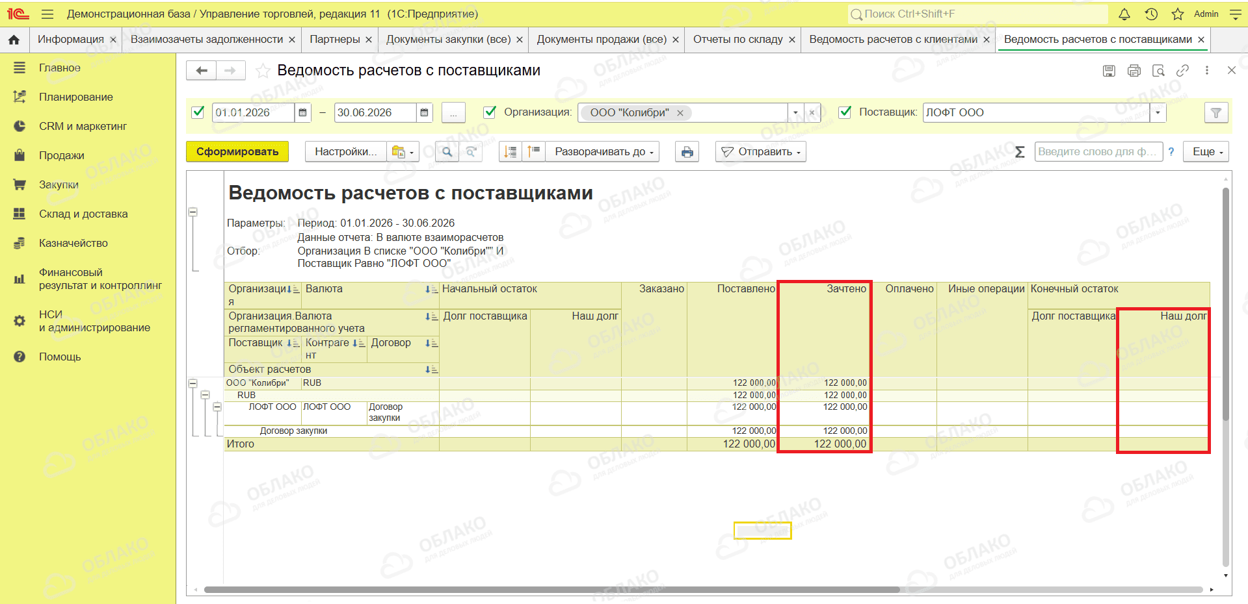The image size is (1248, 604).
Task: Toggle the Организация filter checkbox
Action: 490,112
